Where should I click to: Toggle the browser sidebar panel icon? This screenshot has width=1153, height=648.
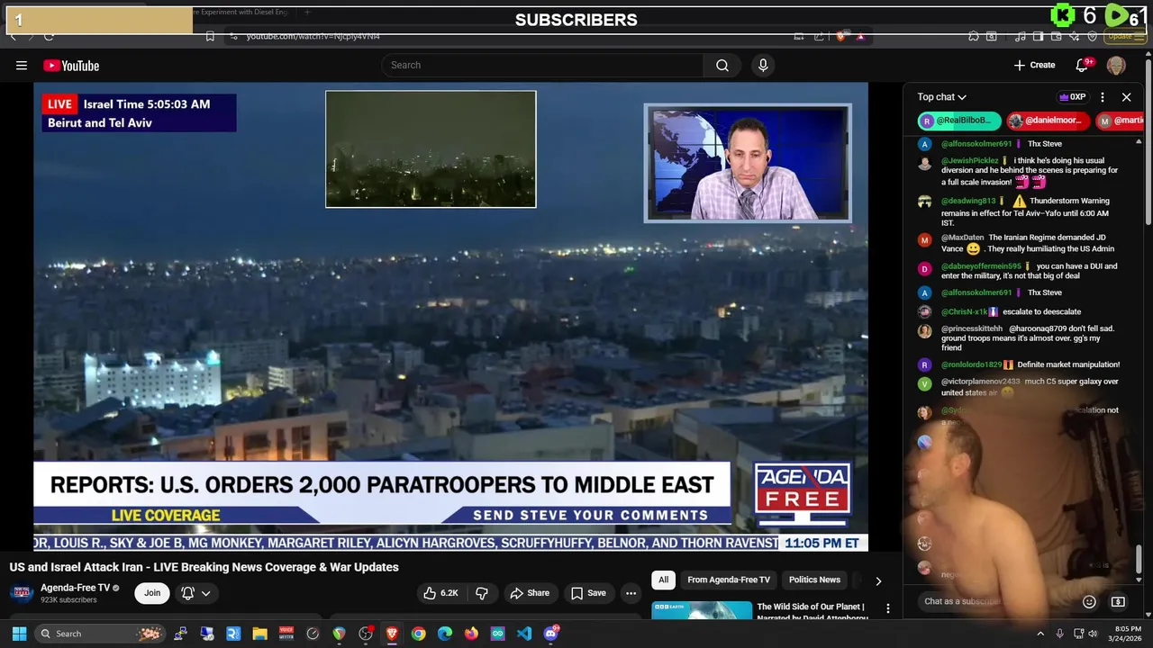coord(1038,36)
